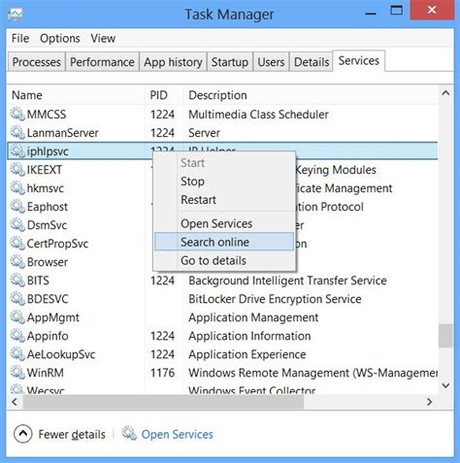Choose Go to details in context menu
Image resolution: width=460 pixels, height=463 pixels.
(224, 260)
